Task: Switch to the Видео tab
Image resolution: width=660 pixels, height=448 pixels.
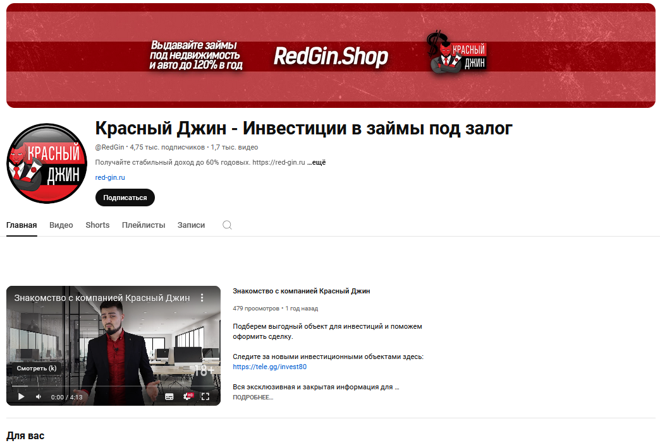Action: coord(61,225)
